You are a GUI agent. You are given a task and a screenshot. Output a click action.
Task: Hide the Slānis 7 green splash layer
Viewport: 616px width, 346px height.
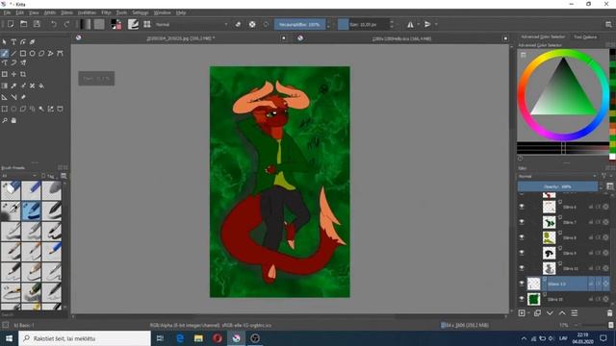[522, 222]
